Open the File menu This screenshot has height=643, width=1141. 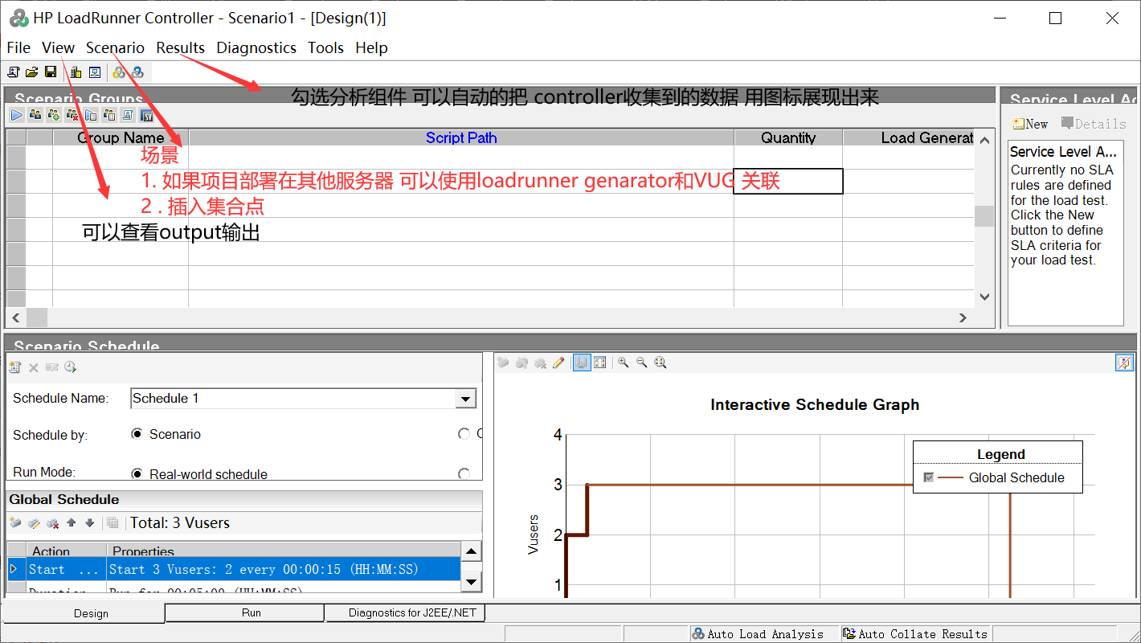point(18,48)
